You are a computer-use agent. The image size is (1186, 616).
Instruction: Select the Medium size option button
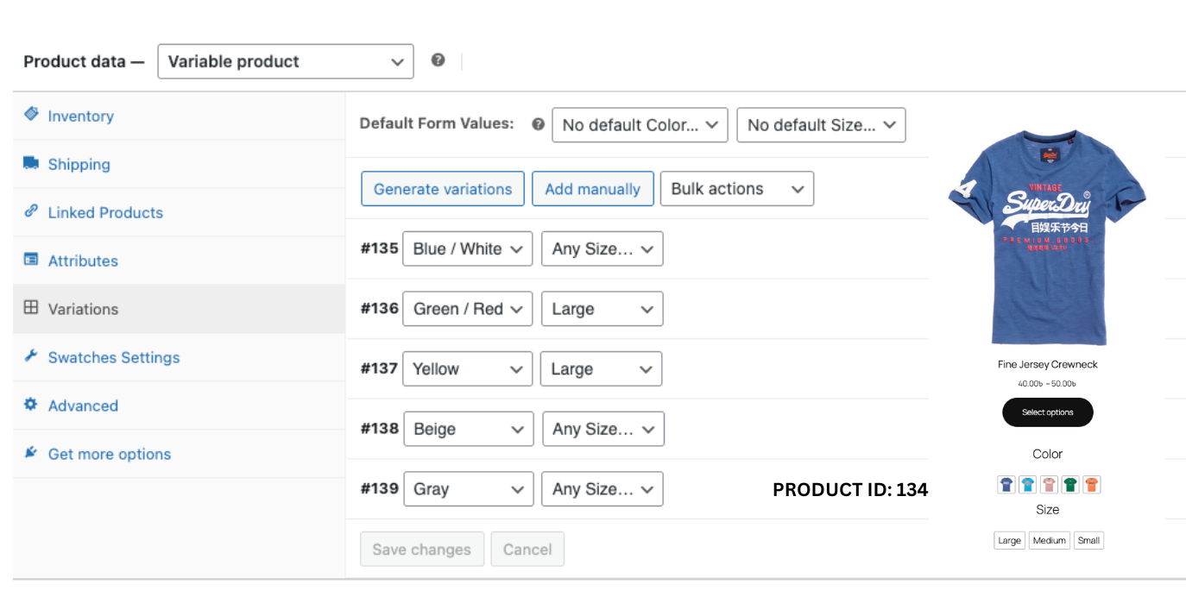point(1049,541)
